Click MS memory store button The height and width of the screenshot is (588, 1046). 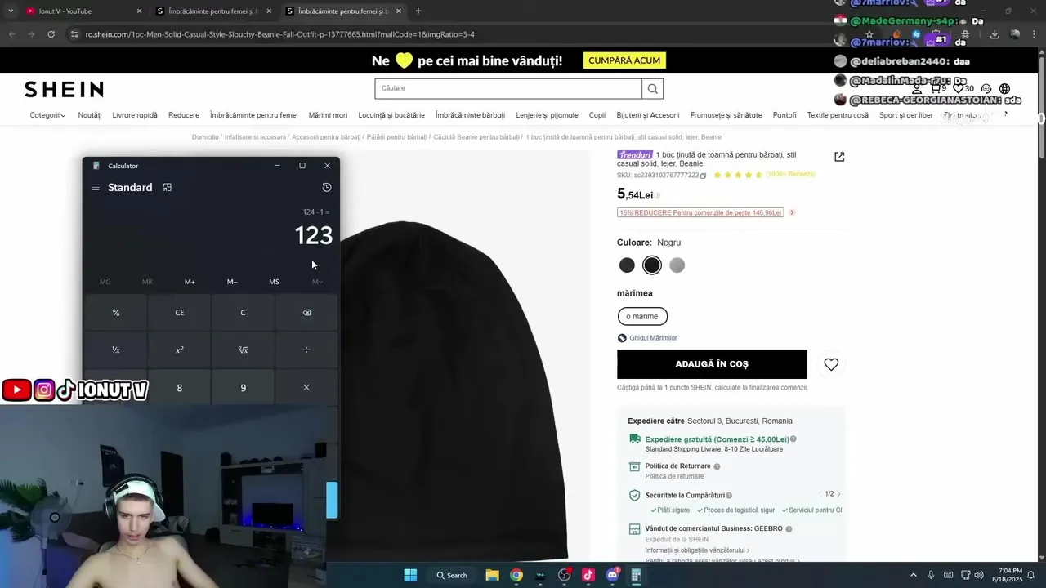coord(274,282)
